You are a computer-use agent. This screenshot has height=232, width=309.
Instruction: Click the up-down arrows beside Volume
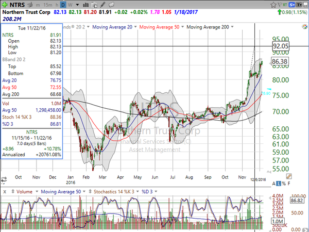coord(13,191)
